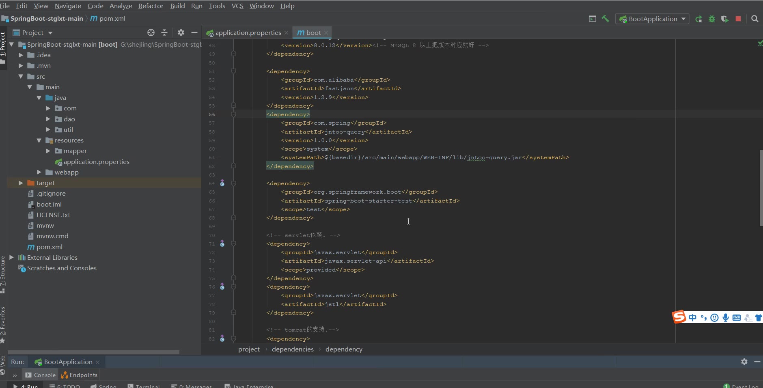
Task: Switch to application.properties editor tab
Action: pos(248,32)
